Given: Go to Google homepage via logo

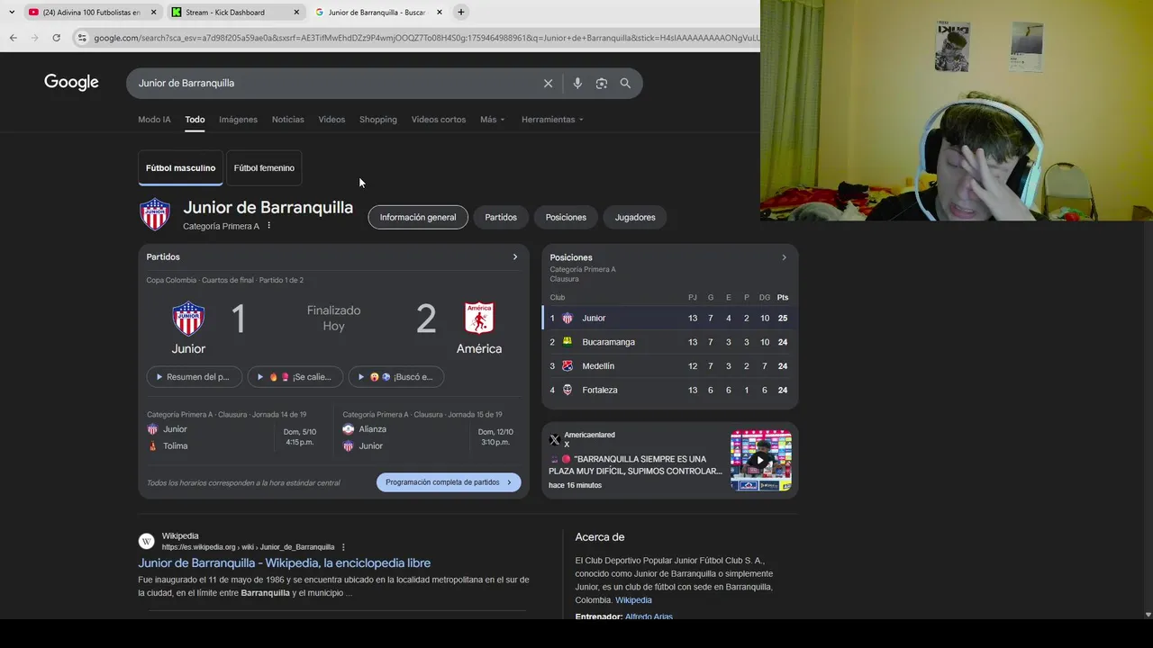Looking at the screenshot, I should click(71, 83).
